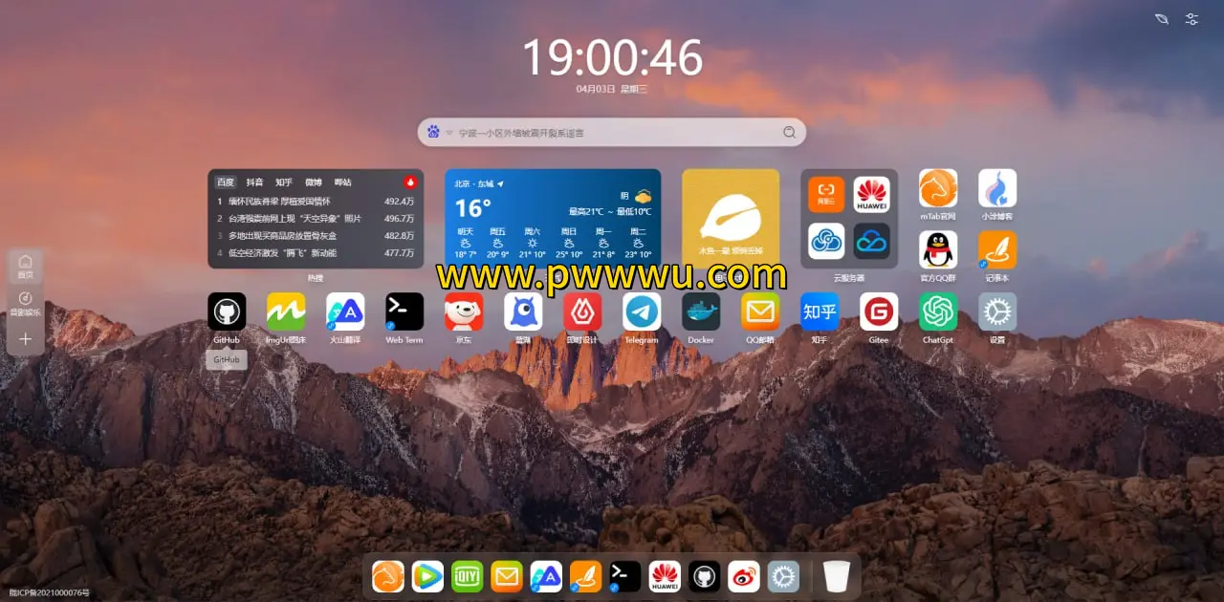
Task: Expand the 云服务器 folder group
Action: click(849, 219)
